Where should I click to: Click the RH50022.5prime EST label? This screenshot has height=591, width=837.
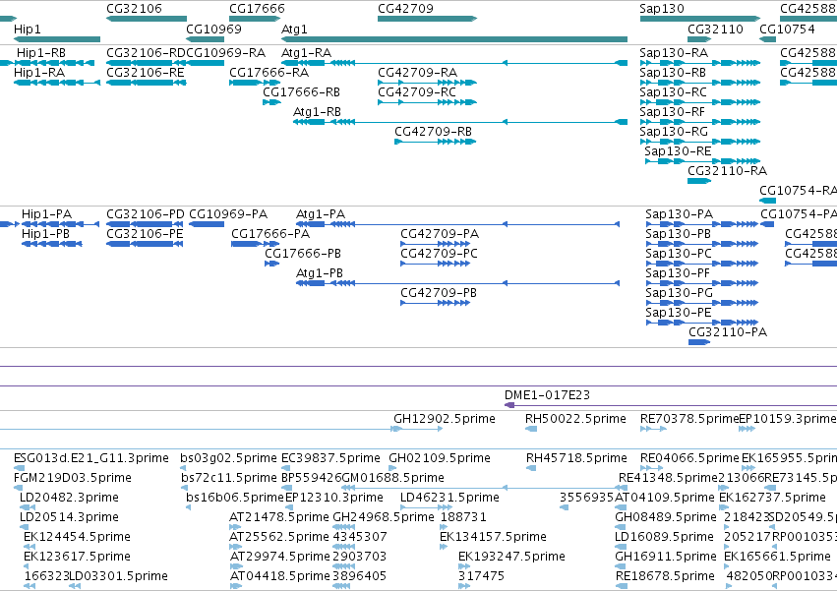(575, 419)
